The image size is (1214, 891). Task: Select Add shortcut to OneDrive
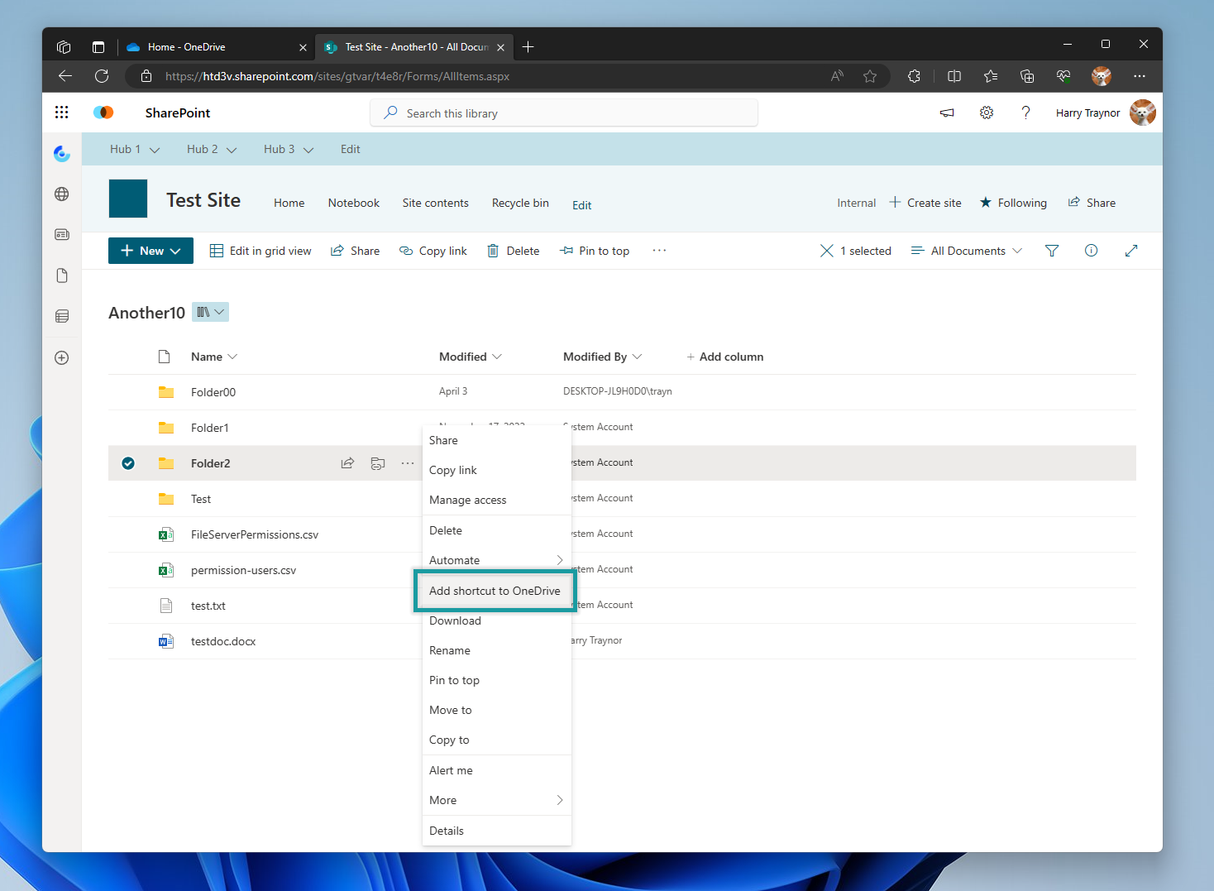[495, 591]
